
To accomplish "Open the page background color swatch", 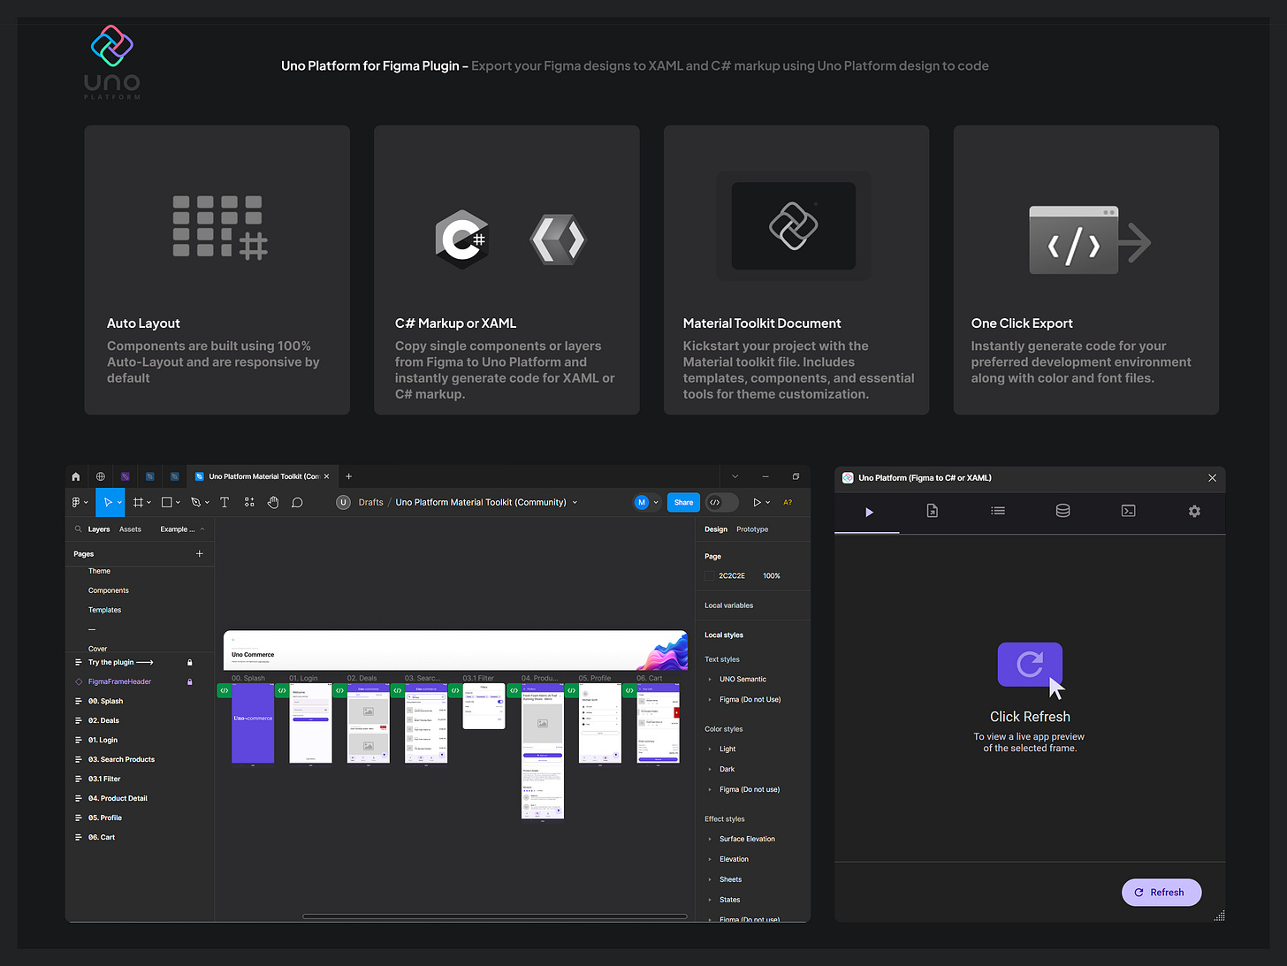I will (x=709, y=575).
